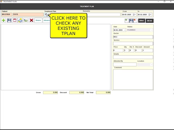Click the Details input field
Image resolution: width=174 pixels, height=130 pixels.
(x=133, y=57)
